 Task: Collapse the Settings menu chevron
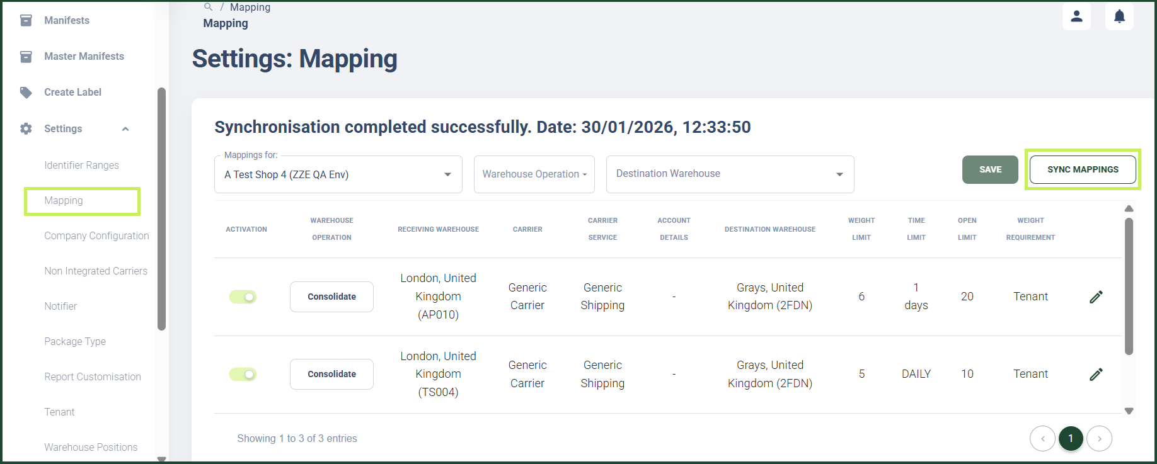[x=125, y=129]
